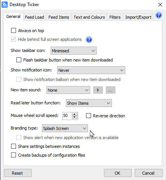Expand Read later button function dropdown
The width and height of the screenshot is (166, 180).
pos(89,103)
